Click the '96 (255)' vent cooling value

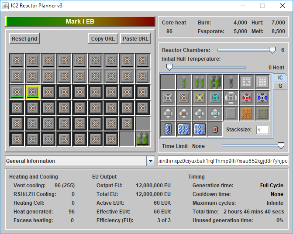(65, 186)
